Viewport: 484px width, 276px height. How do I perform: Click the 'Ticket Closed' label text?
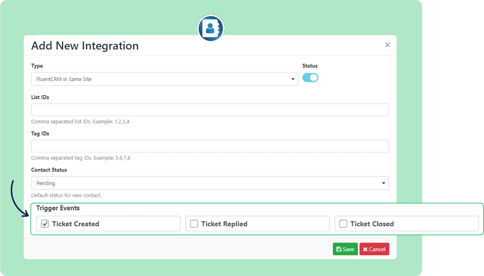[372, 224]
